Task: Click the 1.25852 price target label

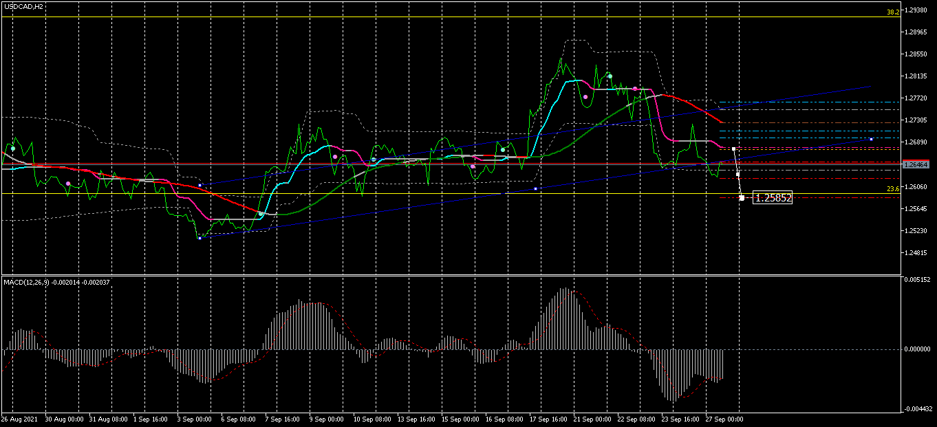Action: (x=773, y=198)
